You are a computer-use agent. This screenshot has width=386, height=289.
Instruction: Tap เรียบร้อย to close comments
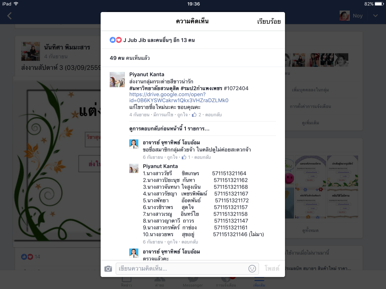click(269, 21)
